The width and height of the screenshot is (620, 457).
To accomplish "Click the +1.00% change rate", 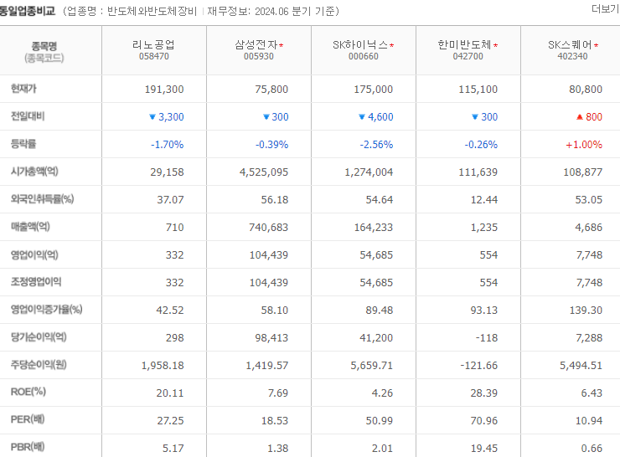I will pos(584,145).
